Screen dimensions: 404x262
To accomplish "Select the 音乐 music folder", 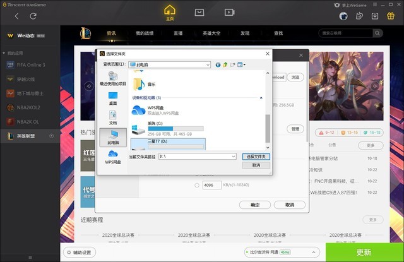I will click(145, 84).
